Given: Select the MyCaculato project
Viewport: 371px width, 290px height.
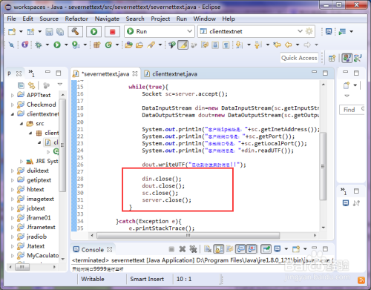Looking at the screenshot, I should [42, 255].
